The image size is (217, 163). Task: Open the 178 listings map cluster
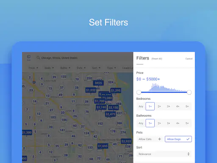[x=113, y=131]
